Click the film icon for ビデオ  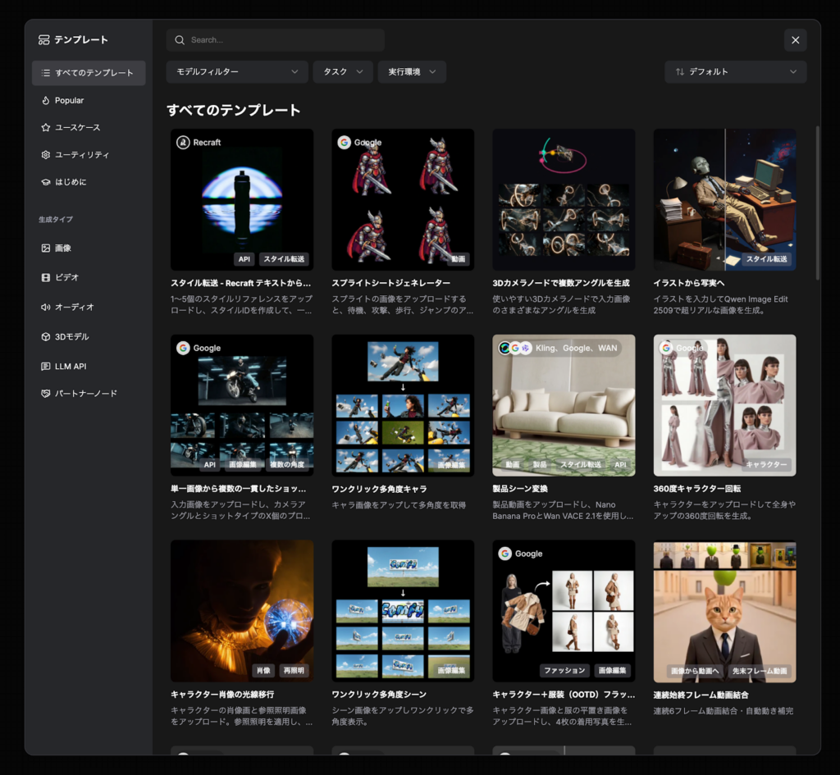46,277
